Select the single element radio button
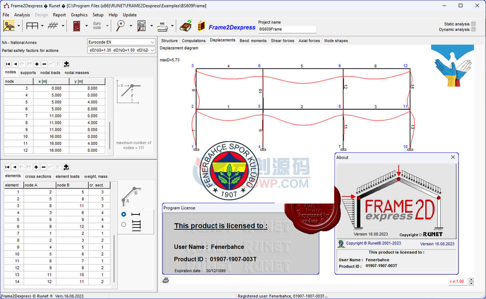The height and width of the screenshot is (299, 486). (124, 214)
